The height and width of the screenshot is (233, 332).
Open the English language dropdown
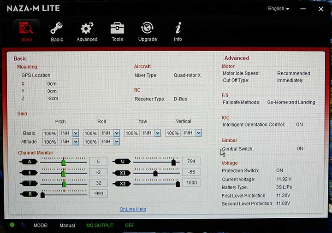pos(279,9)
